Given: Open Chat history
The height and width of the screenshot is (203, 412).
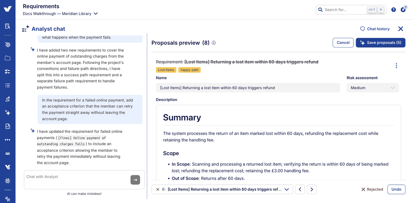Looking at the screenshot, I should point(375,29).
